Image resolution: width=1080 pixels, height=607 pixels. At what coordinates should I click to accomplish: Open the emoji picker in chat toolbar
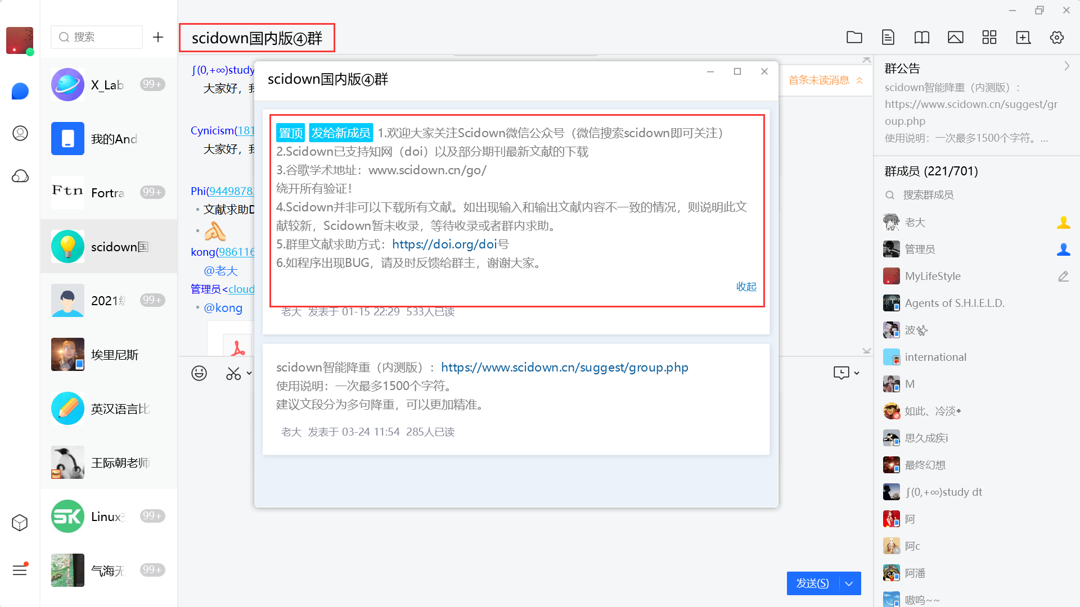click(x=199, y=373)
